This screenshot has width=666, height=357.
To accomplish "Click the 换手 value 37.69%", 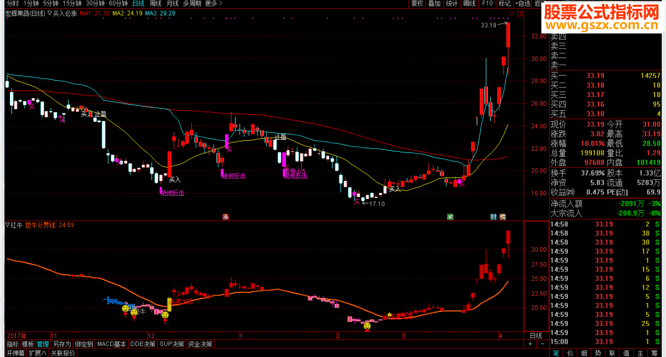I will 592,173.
